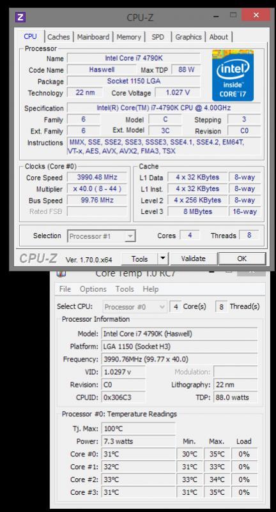This screenshot has height=512, width=276.
Task: Click the empty Modulation field in Core Temp
Action: tap(235, 372)
